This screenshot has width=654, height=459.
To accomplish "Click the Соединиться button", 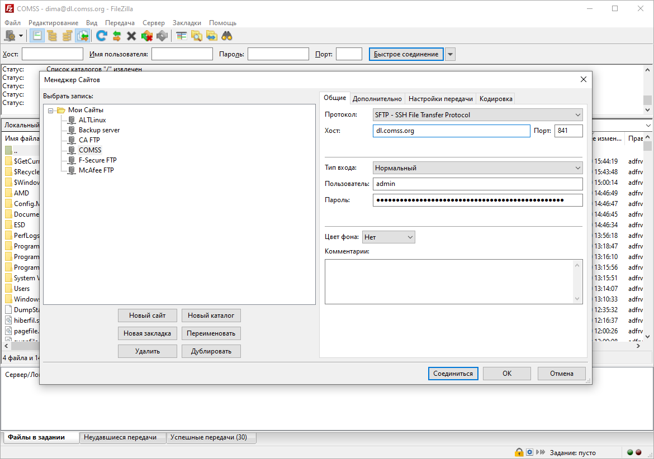I will (453, 374).
